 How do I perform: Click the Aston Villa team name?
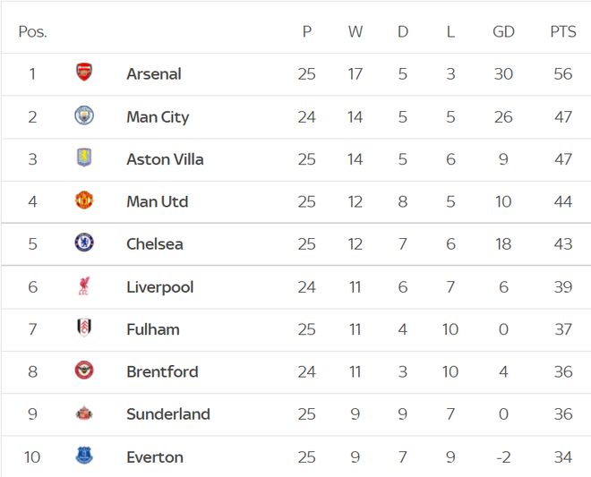(x=165, y=159)
